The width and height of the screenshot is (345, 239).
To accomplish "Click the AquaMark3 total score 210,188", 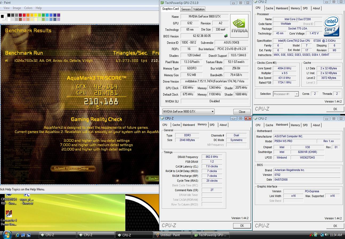I will 101,101.
